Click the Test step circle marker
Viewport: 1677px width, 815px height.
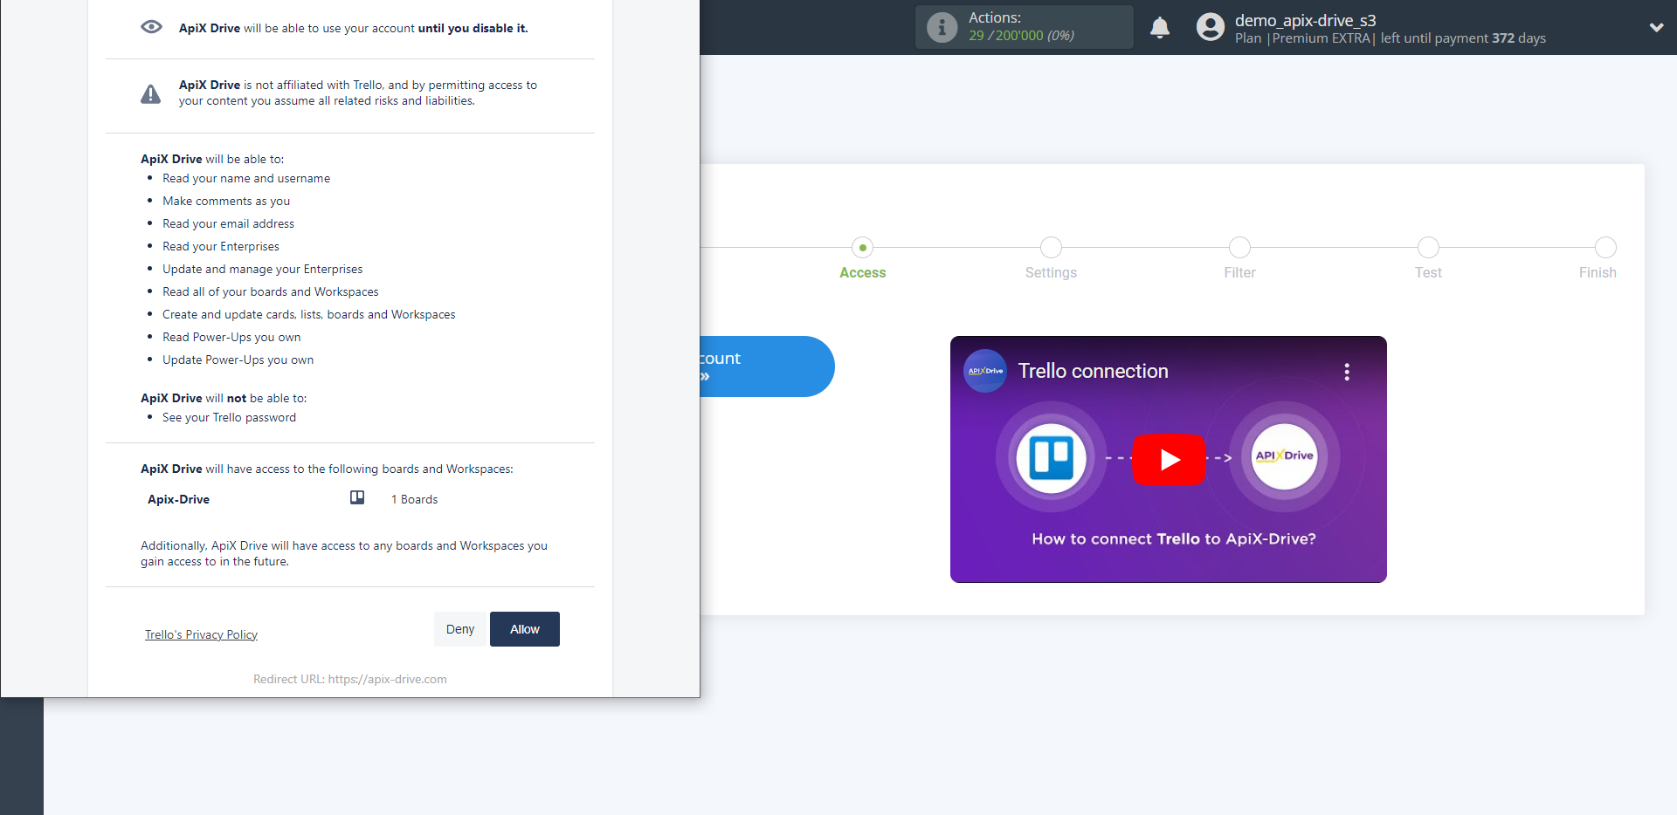(1428, 248)
